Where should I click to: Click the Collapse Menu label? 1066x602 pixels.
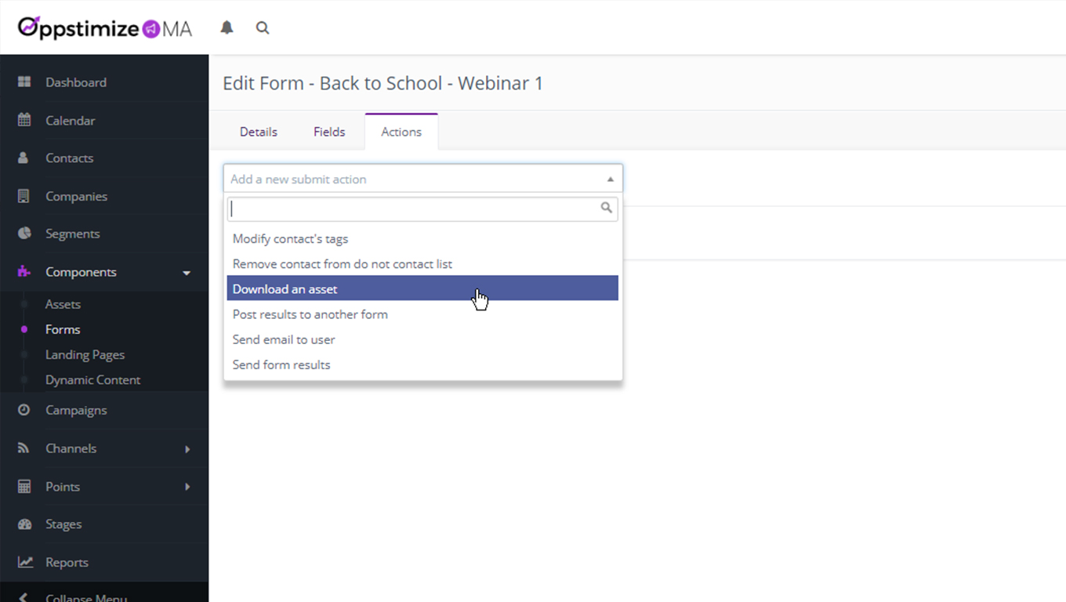click(x=86, y=597)
